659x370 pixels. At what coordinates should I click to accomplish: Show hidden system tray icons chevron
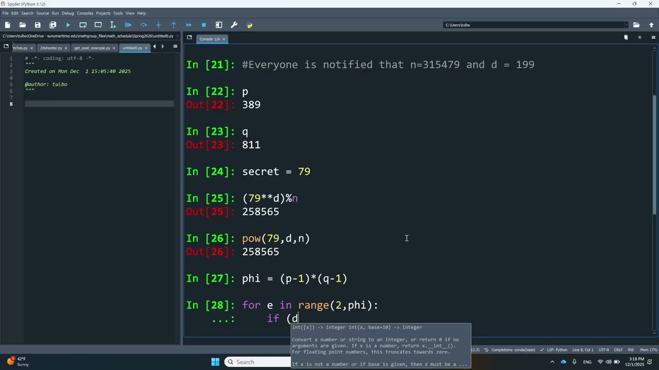tap(552, 362)
